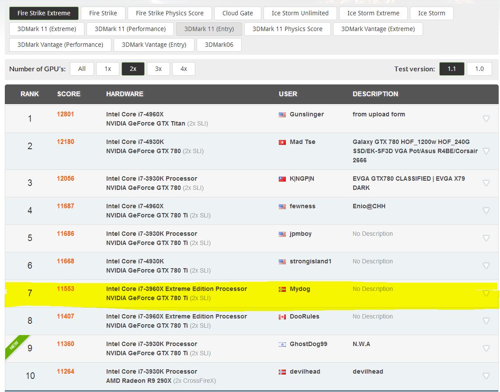Open user profile Gunslinger
500x392 pixels.
pyautogui.click(x=307, y=114)
